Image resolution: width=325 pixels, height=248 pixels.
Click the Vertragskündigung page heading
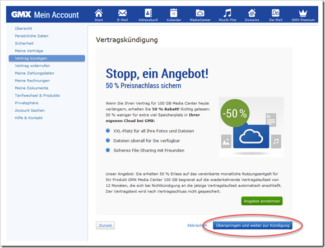[127, 40]
